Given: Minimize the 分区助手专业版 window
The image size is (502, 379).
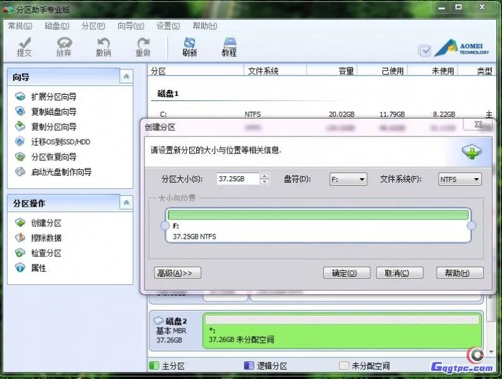Looking at the screenshot, I should click(442, 8).
